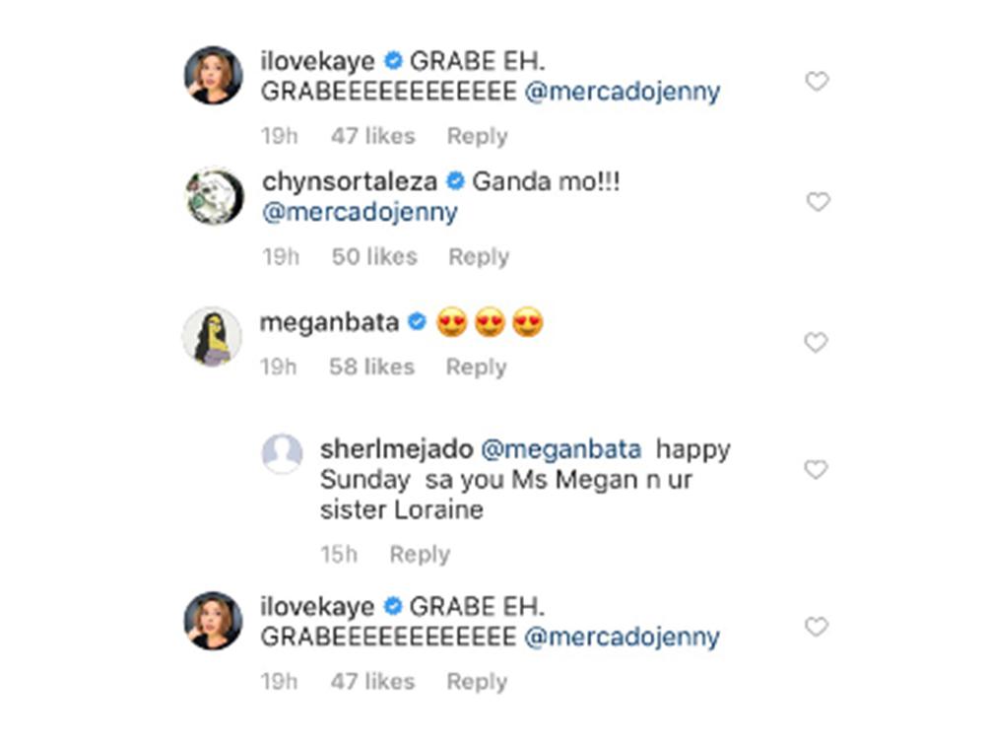The height and width of the screenshot is (739, 985).
Task: Like chynsortaleza's "Ganda mo!!!" comment
Action: pos(818,202)
